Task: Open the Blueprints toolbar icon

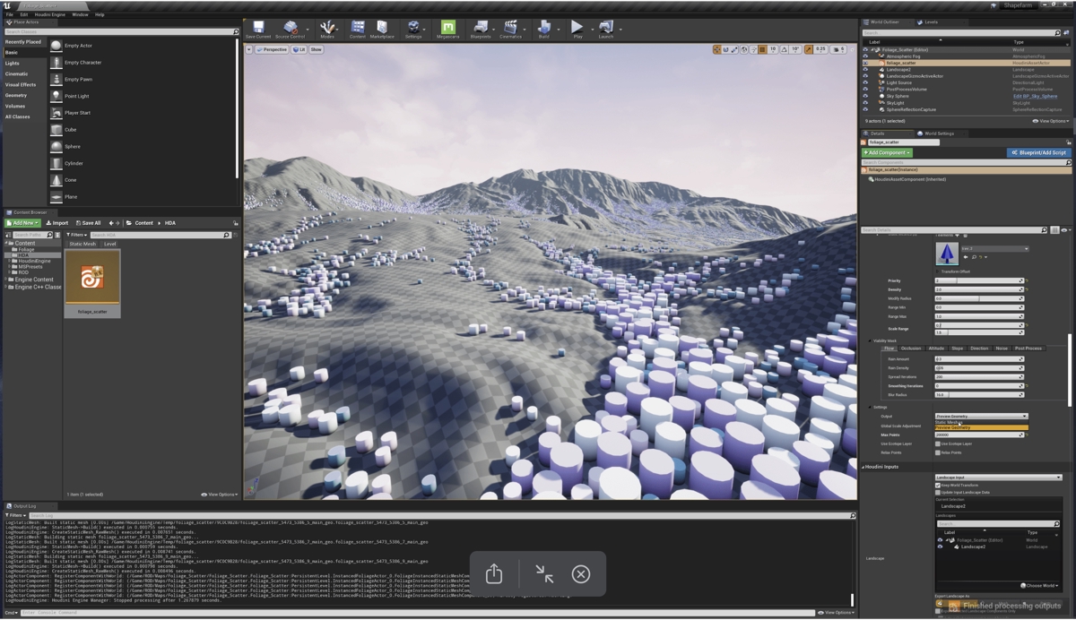Action: coord(481,30)
